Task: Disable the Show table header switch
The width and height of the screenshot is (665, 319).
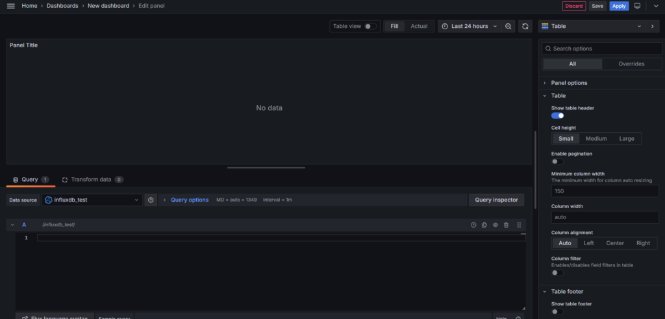Action: coord(557,115)
